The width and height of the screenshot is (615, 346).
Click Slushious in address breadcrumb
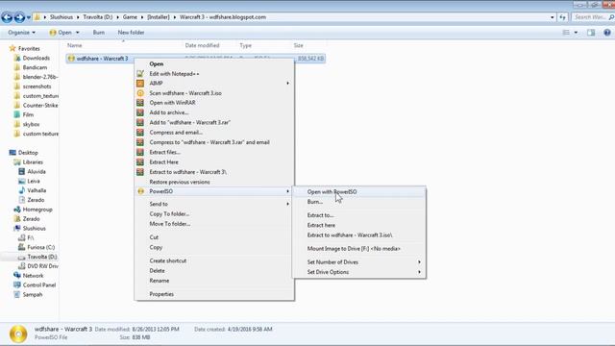[x=61, y=17]
